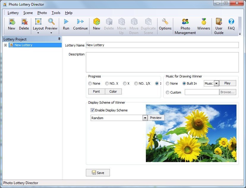Click the Color button in Progress
The height and width of the screenshot is (188, 246).
pos(113,91)
